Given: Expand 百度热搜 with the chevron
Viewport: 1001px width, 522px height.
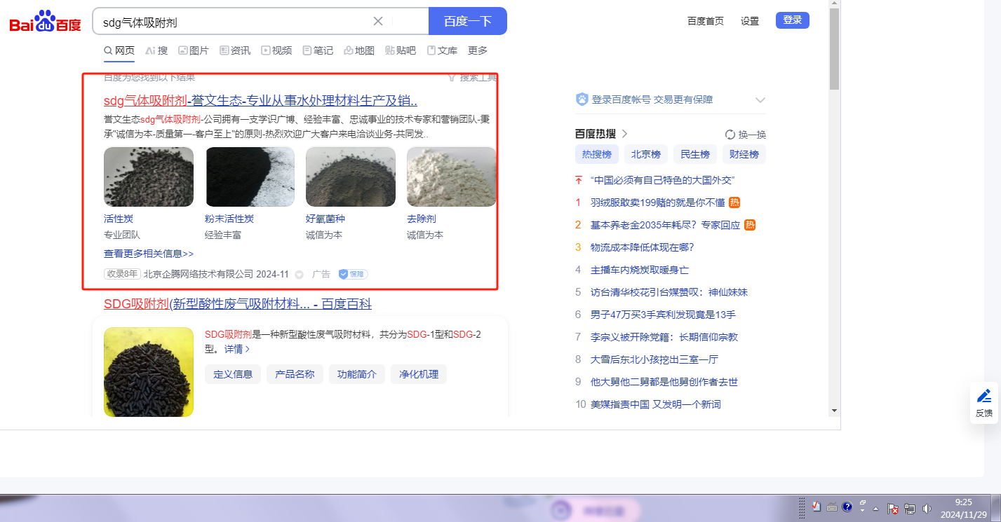Looking at the screenshot, I should tap(624, 134).
